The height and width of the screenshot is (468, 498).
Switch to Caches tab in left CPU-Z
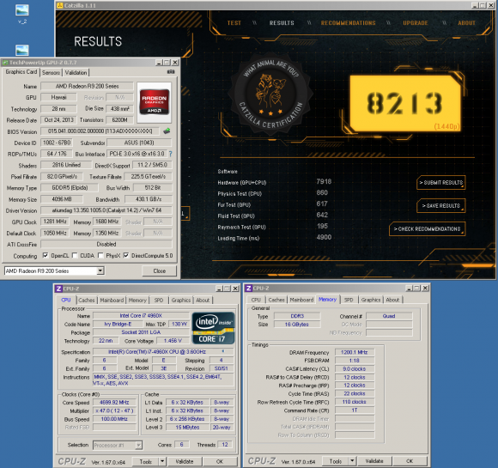(x=87, y=300)
